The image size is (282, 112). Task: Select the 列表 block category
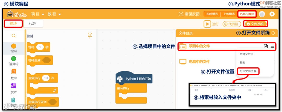pos(14,103)
